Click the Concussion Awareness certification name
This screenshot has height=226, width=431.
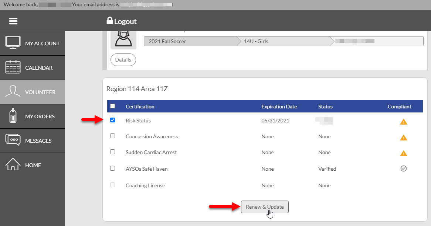point(152,136)
